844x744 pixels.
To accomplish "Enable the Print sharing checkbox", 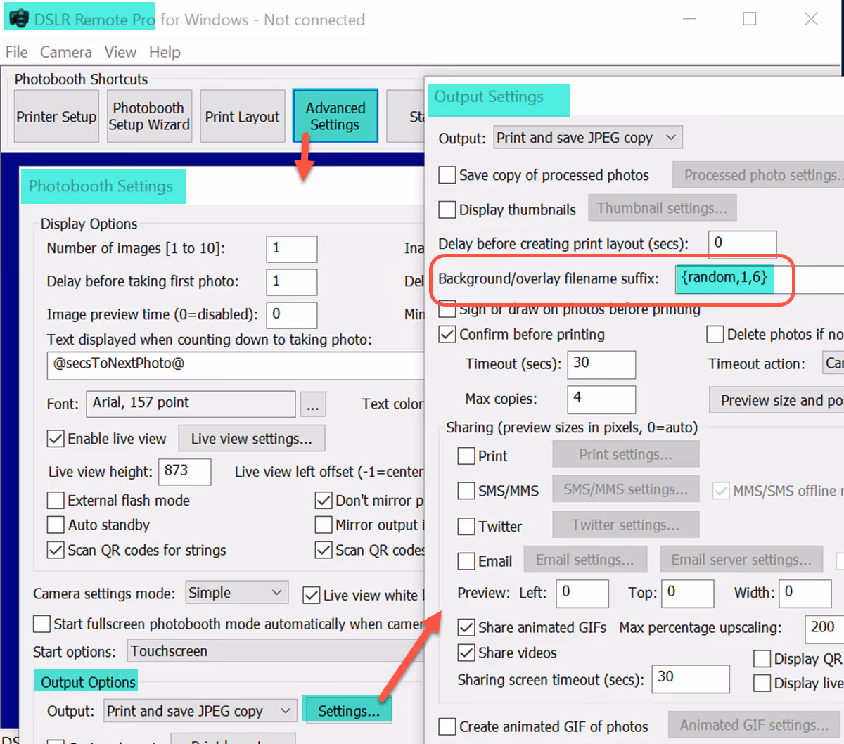I will point(466,456).
